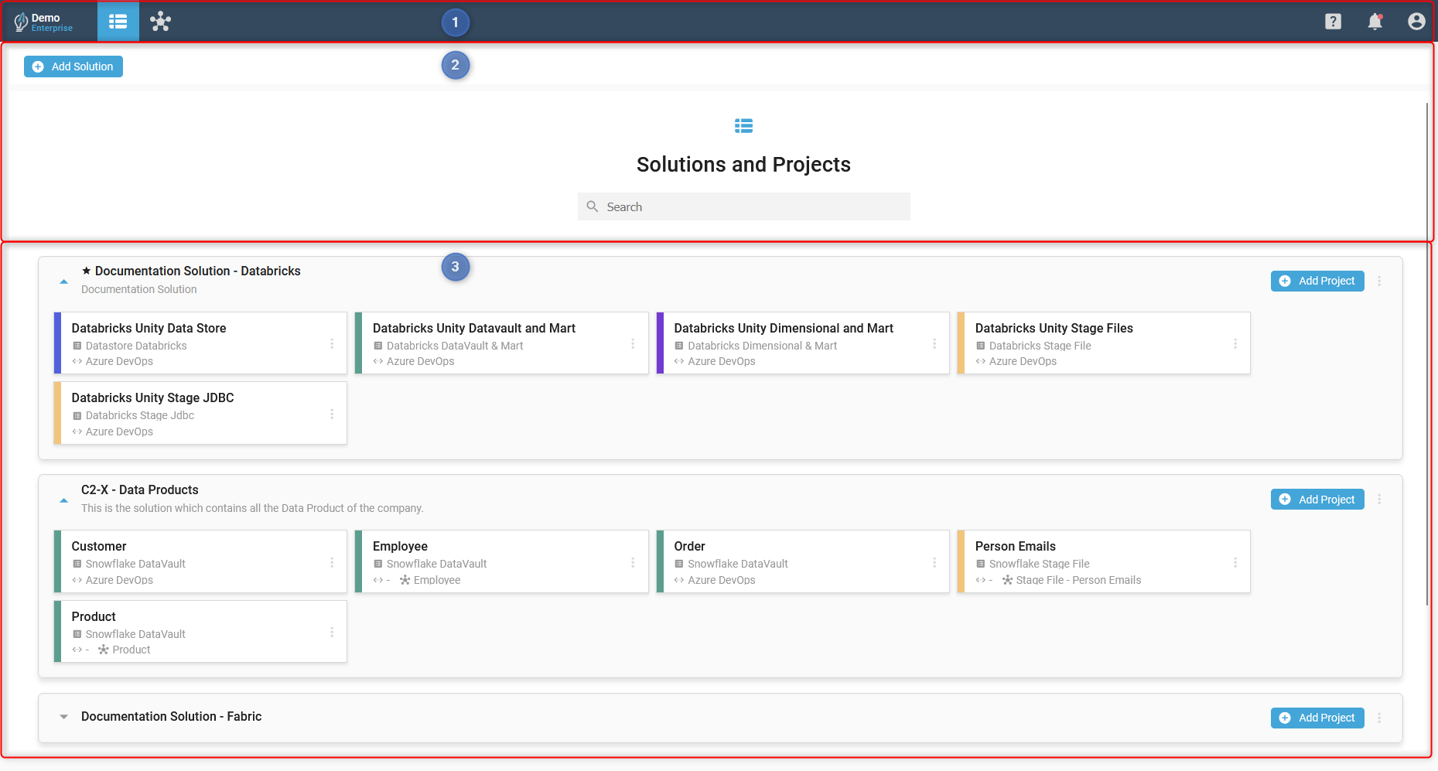Screen dimensions: 1438x771
Task: Open options menu for Documentation Solution - Databricks
Action: 1379,281
